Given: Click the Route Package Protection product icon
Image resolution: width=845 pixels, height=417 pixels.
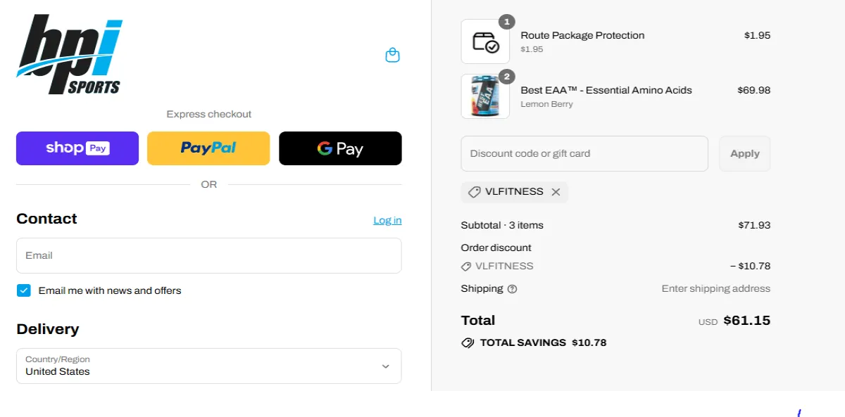Looking at the screenshot, I should (485, 41).
